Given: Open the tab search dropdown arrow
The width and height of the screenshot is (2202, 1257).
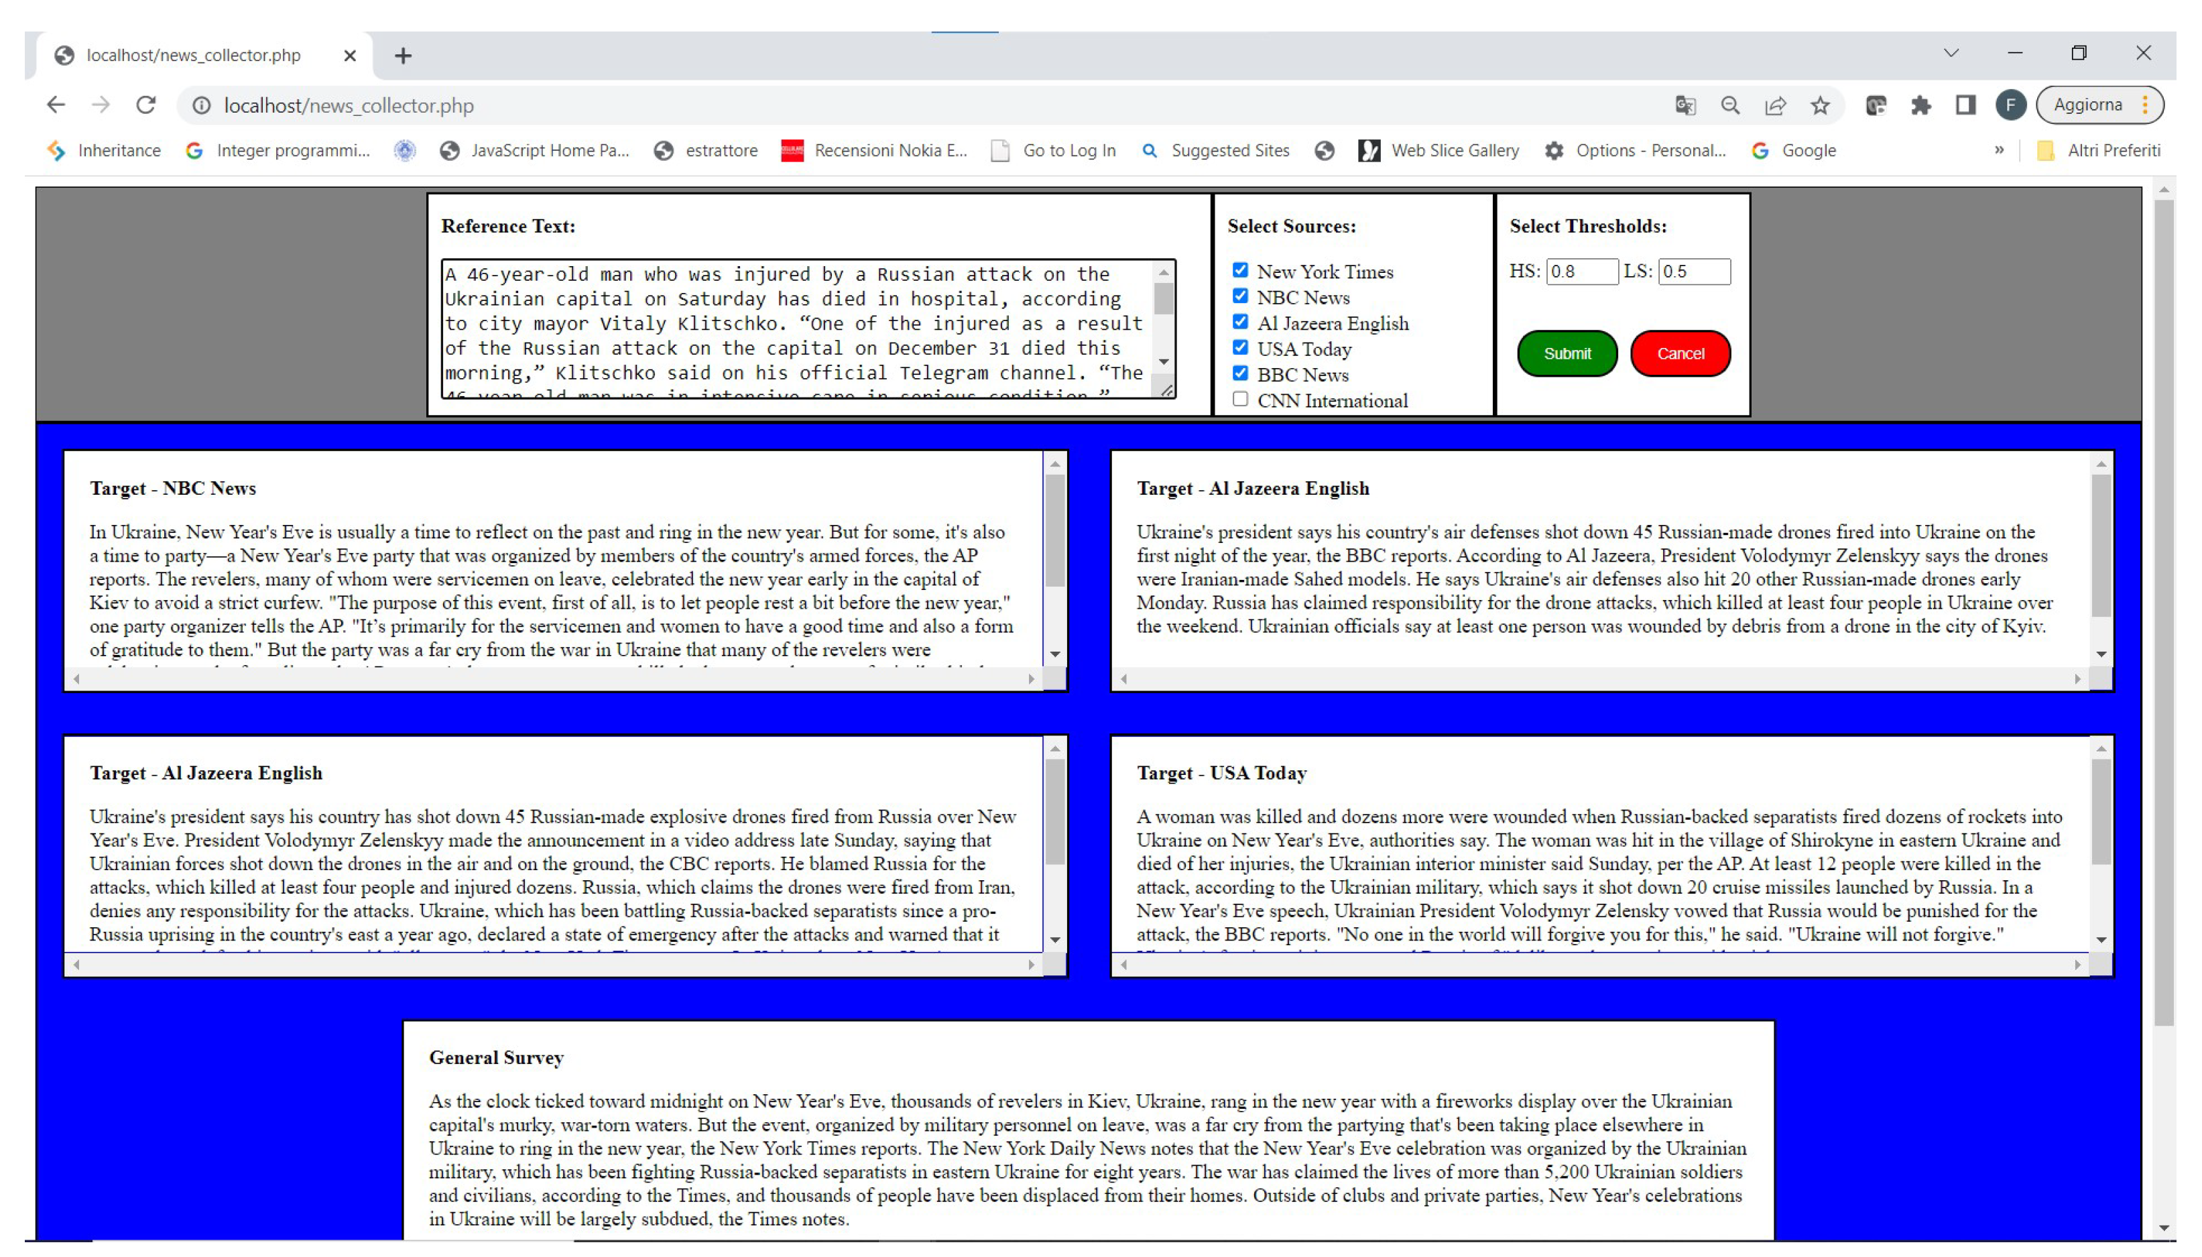Looking at the screenshot, I should tap(1951, 54).
